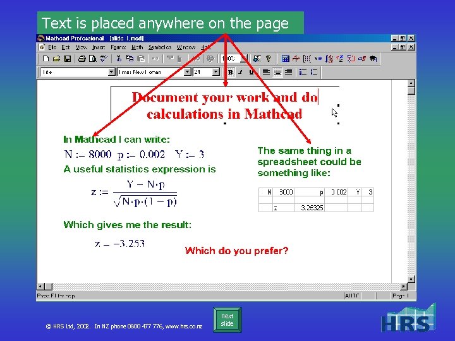Open the View menu
Screen dimensions: 455x341
coord(81,47)
